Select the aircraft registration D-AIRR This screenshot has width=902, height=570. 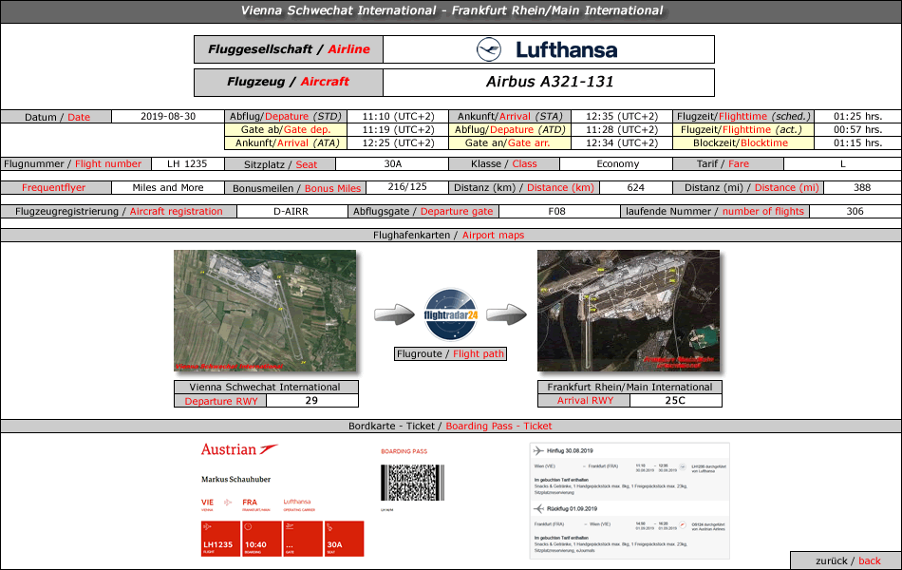click(x=291, y=211)
